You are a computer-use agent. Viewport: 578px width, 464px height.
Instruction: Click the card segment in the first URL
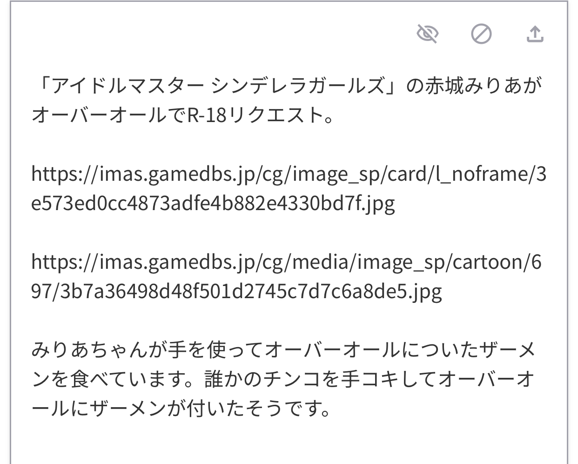pos(406,174)
